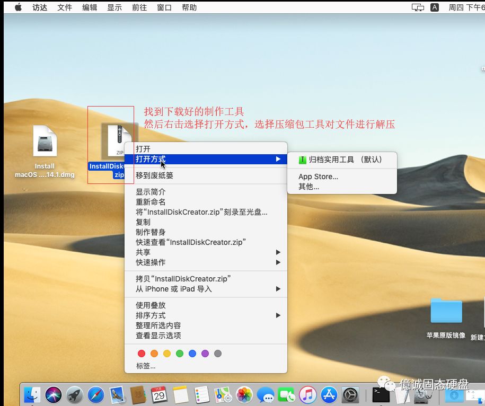Open Mail app in the Dock
This screenshot has height=406, width=485.
pyautogui.click(x=117, y=394)
